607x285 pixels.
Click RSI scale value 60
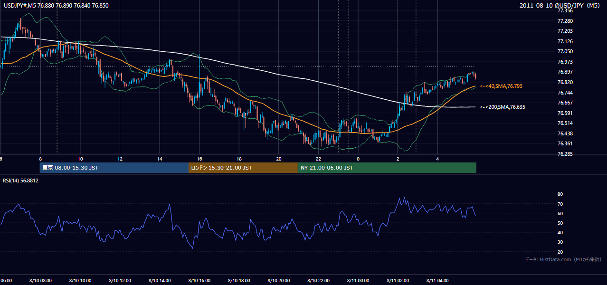pyautogui.click(x=560, y=213)
